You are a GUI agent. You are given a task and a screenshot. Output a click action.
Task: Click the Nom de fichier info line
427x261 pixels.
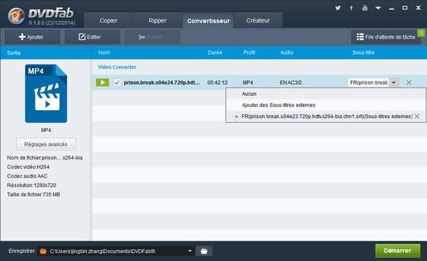45,157
